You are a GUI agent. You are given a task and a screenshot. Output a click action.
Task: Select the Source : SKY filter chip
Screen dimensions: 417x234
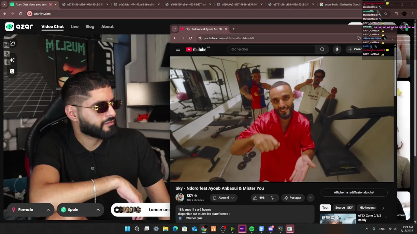point(344,208)
